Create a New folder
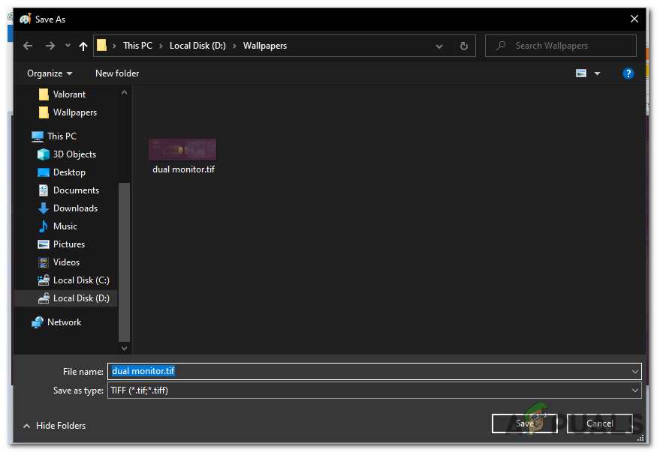Screen dimensions: 657x452 (116, 73)
